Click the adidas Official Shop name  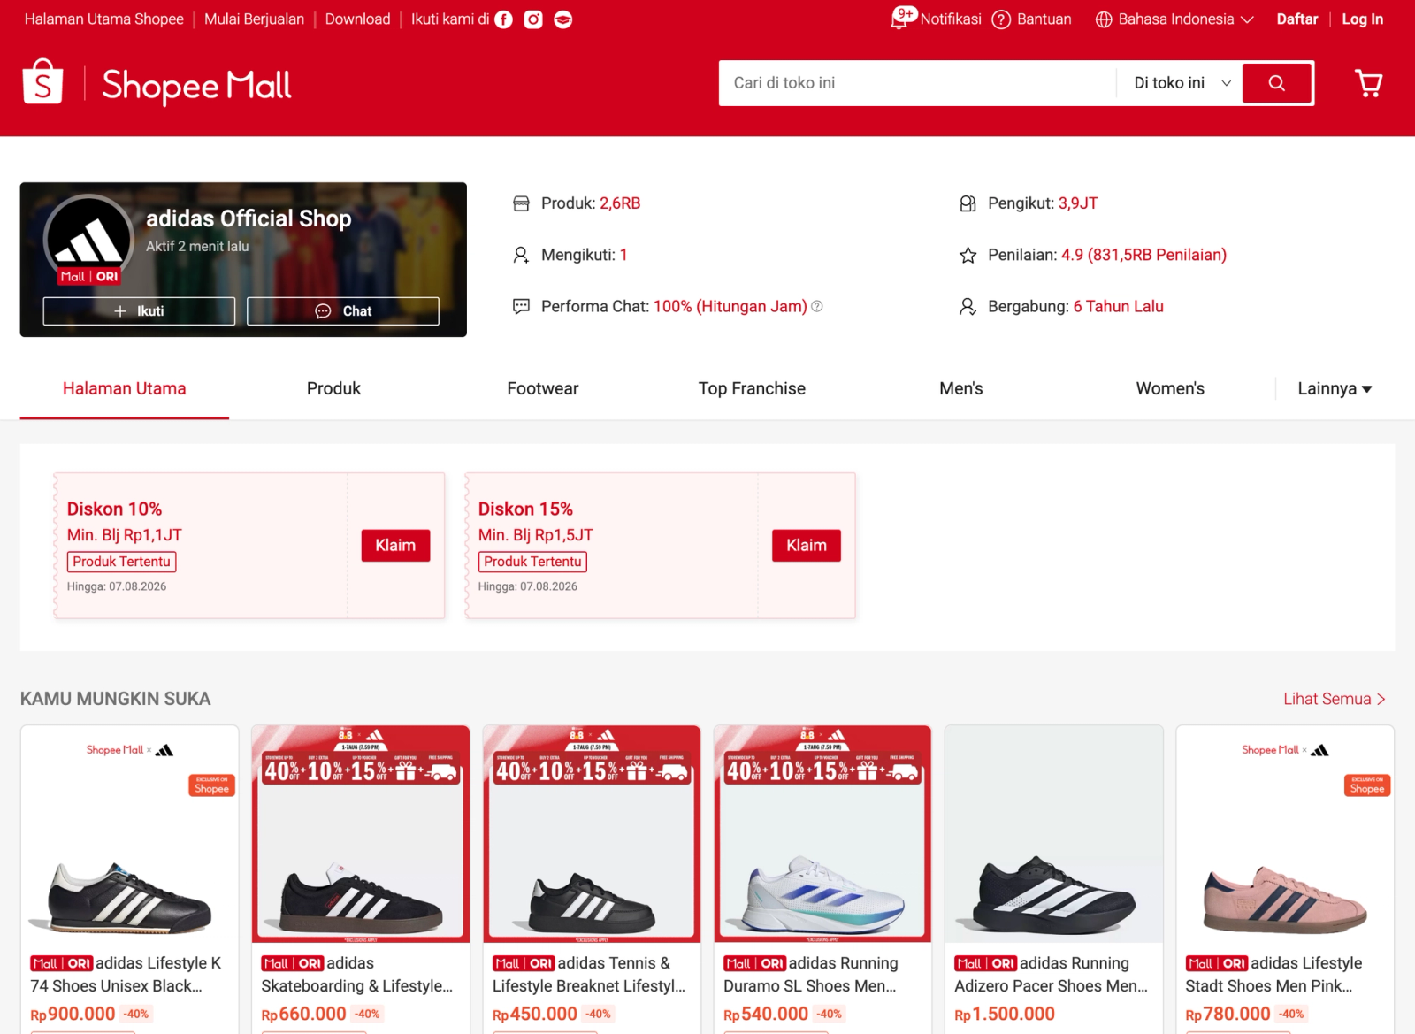pos(249,218)
